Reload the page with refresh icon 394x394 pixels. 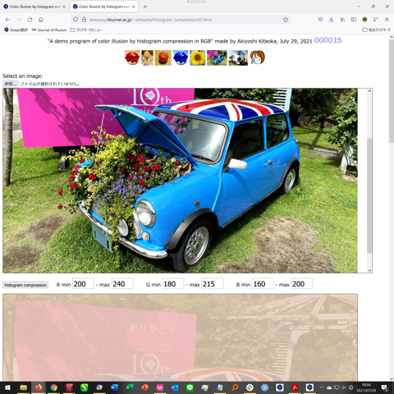click(x=30, y=20)
